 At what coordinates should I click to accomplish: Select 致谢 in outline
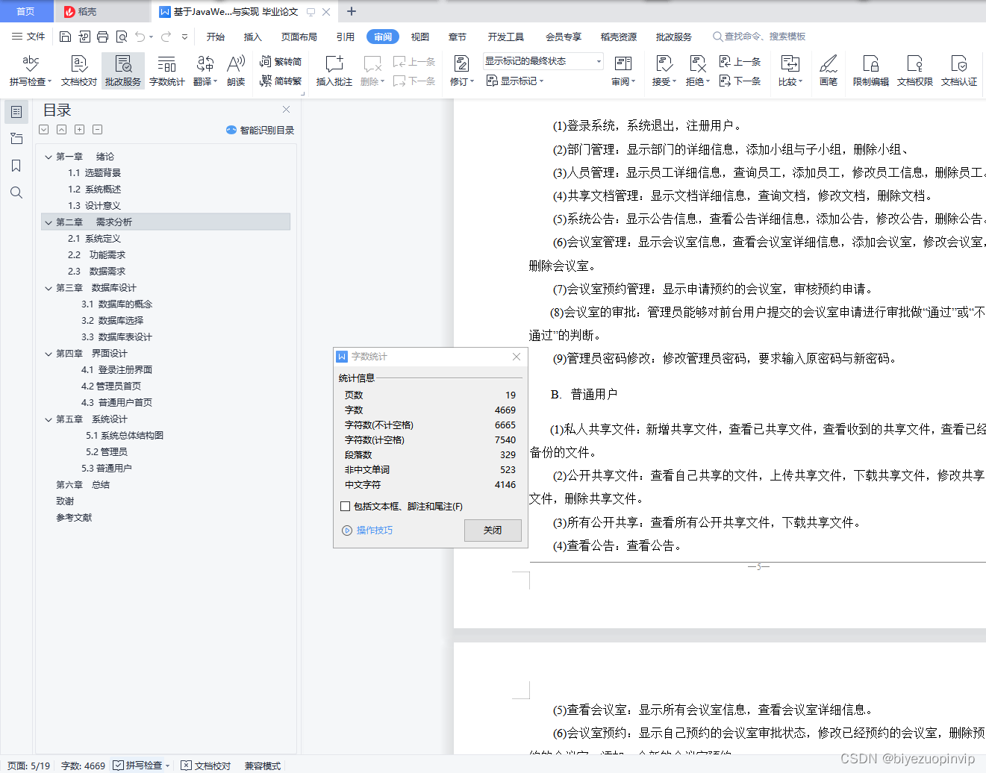65,501
